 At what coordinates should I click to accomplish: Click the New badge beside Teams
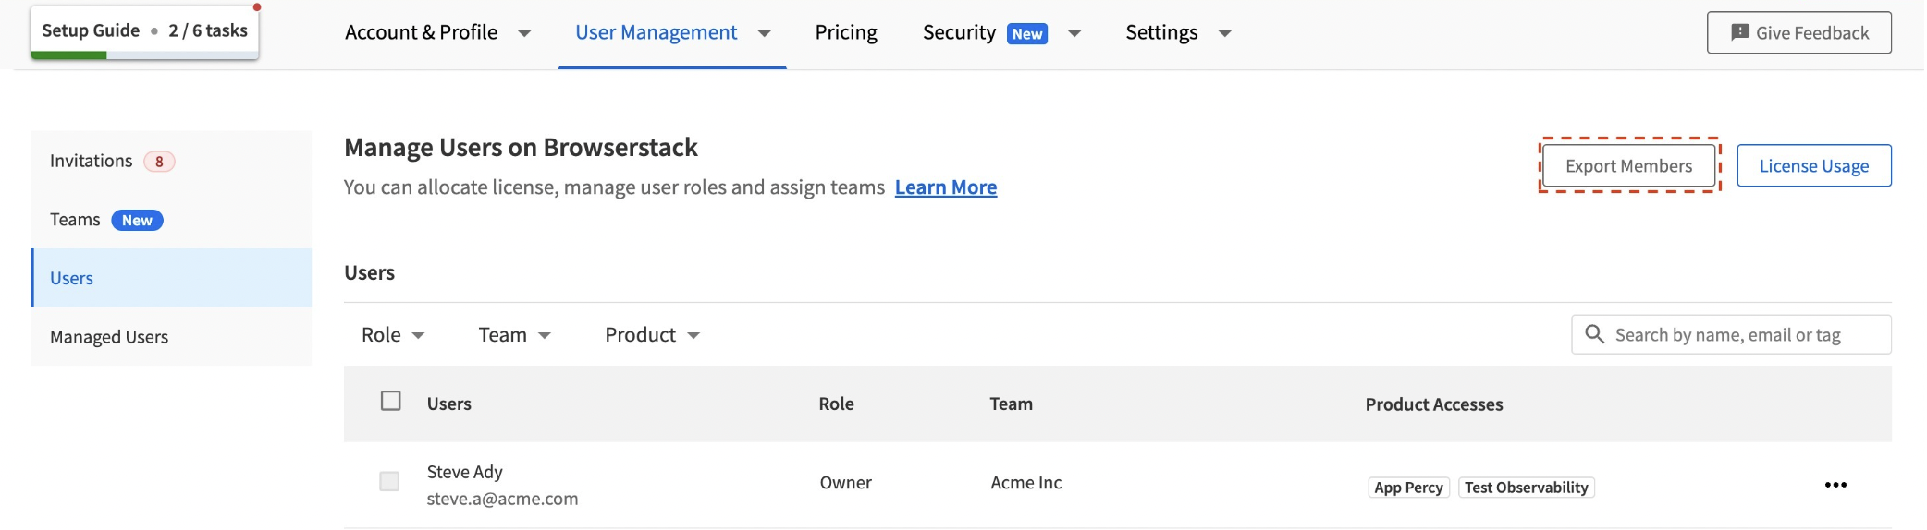click(x=137, y=220)
